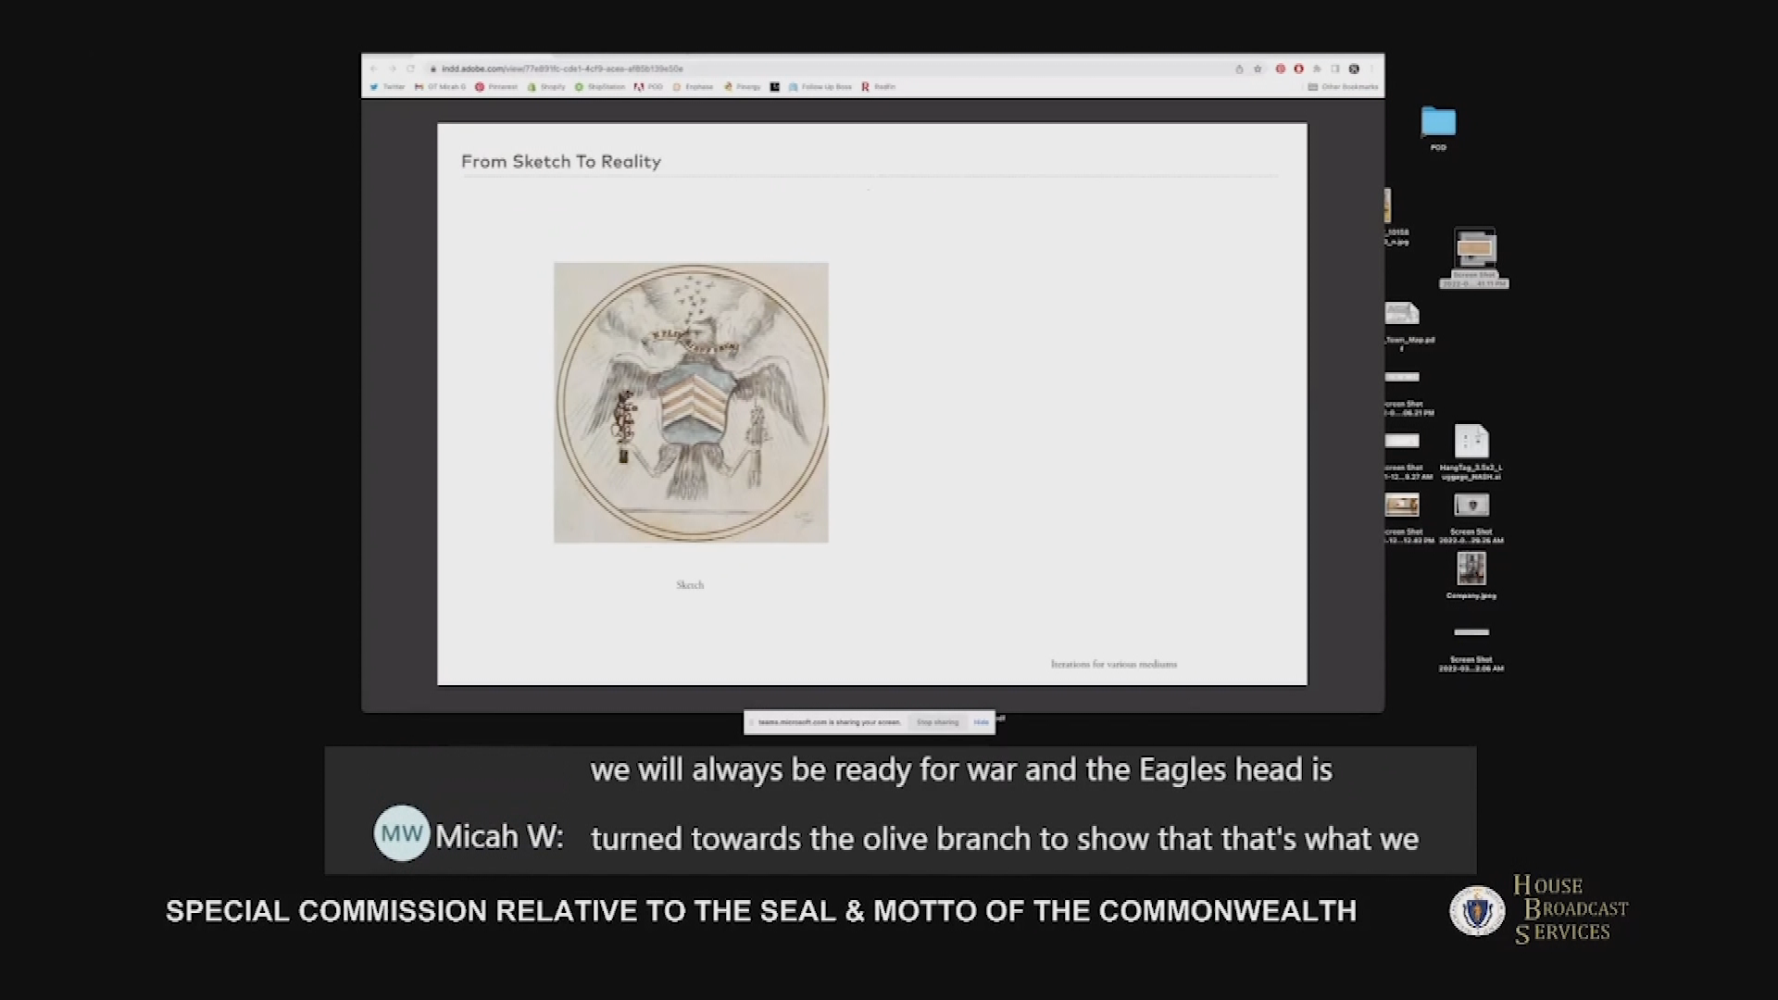The height and width of the screenshot is (1000, 1778).
Task: Open the Gmail OT Micah G bookmark
Action: click(440, 87)
